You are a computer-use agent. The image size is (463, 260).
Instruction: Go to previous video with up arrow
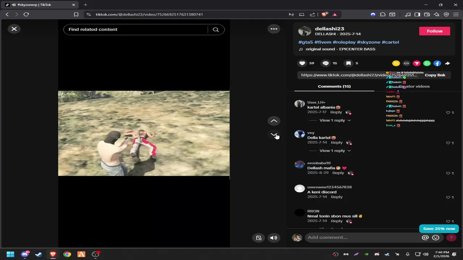click(274, 121)
